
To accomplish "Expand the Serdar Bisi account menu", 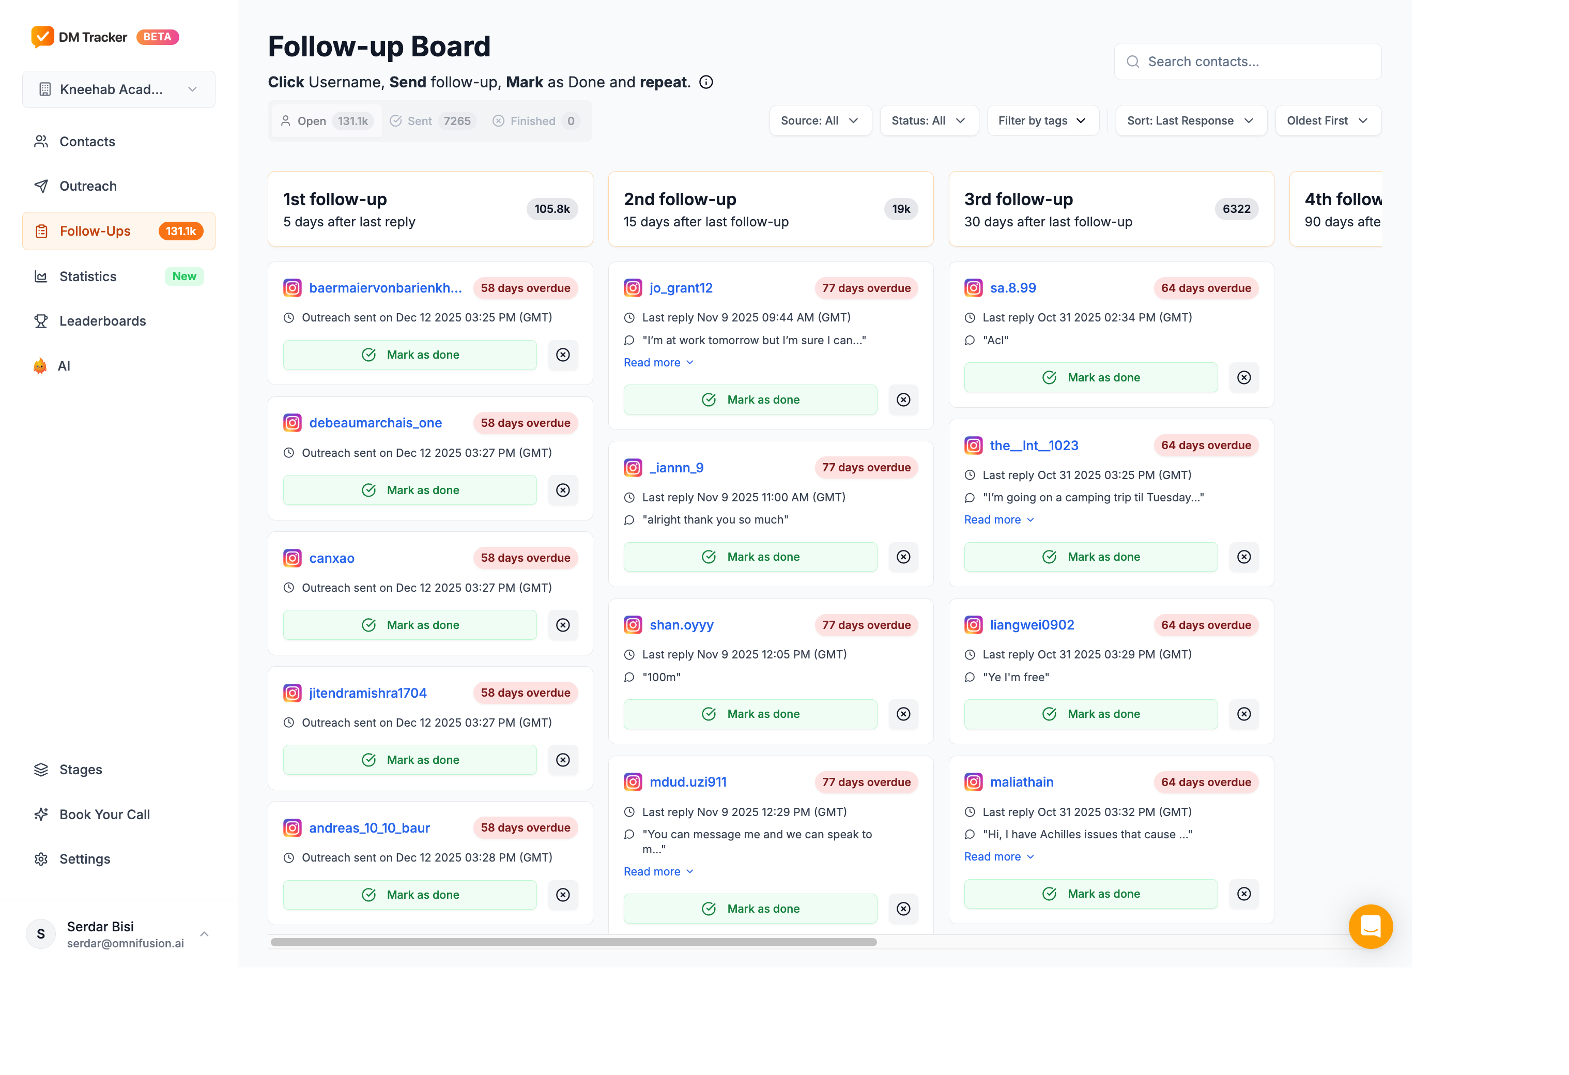I will (x=119, y=934).
